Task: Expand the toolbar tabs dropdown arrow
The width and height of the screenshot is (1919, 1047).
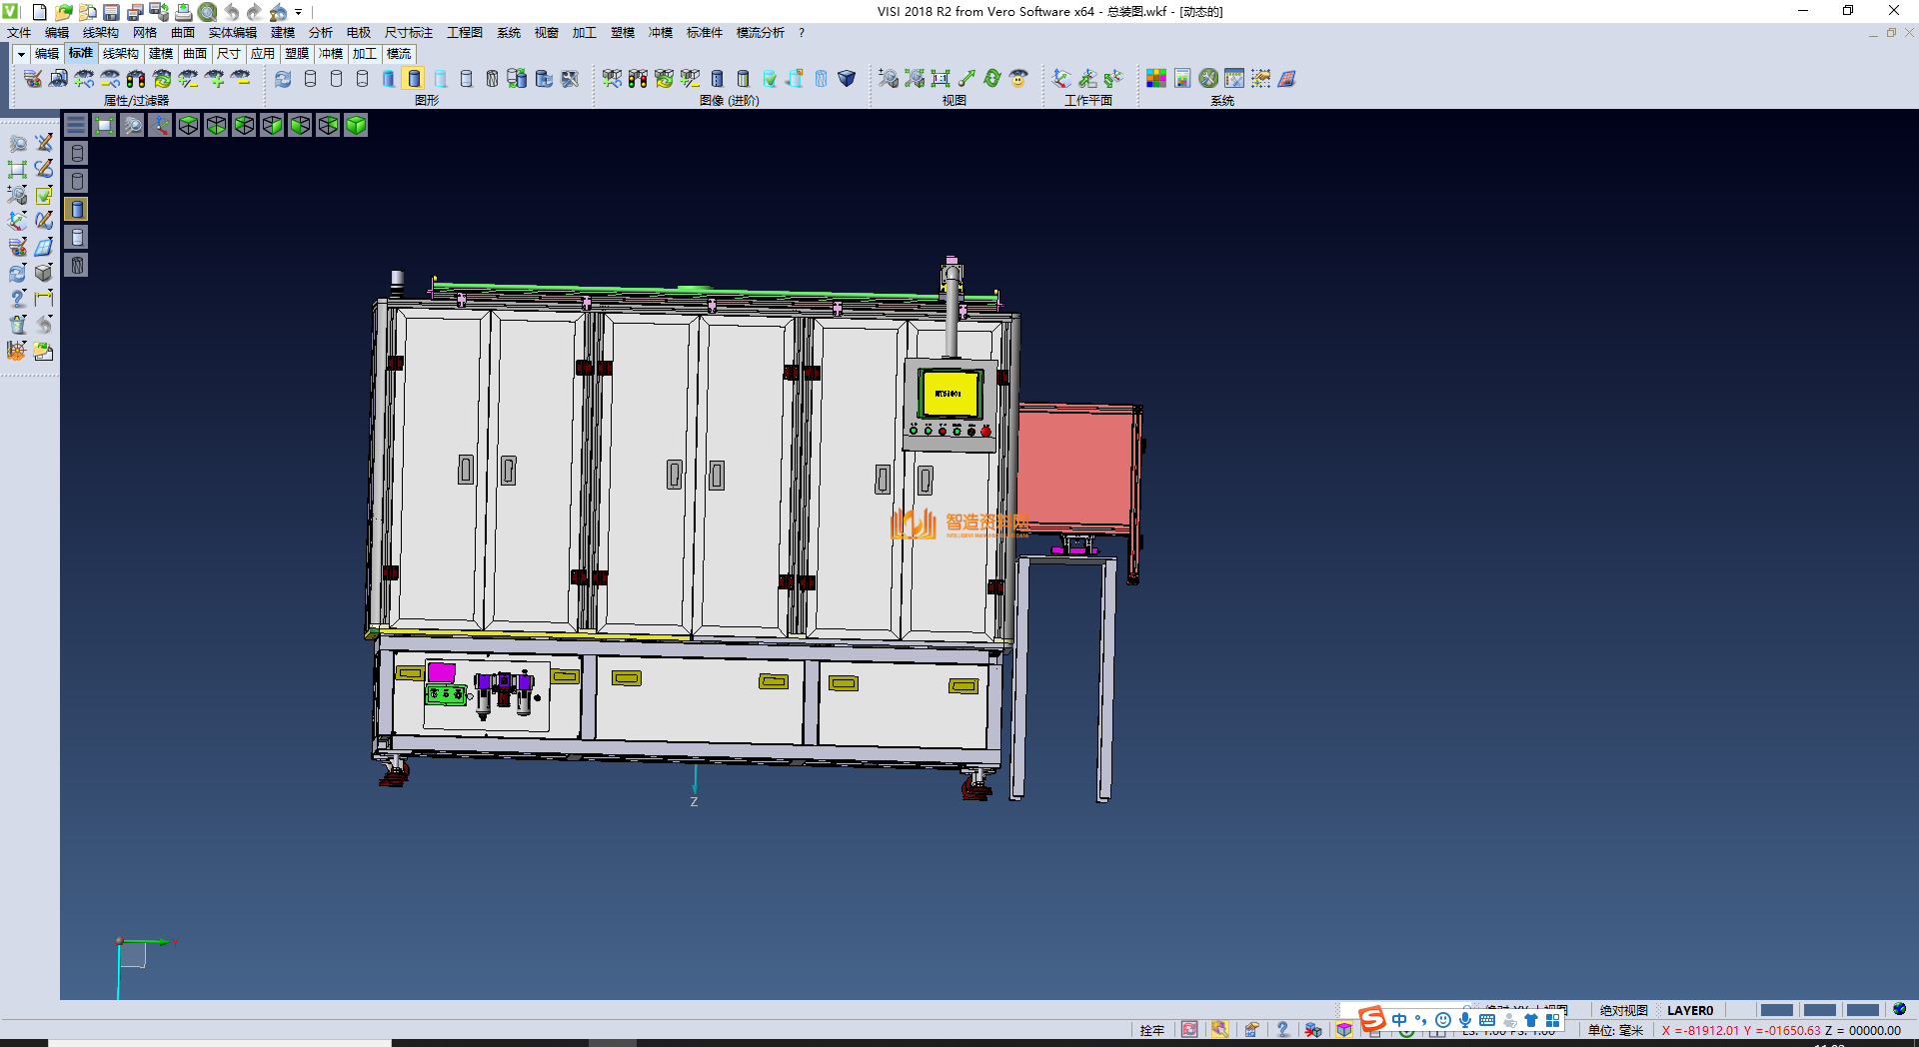Action: 21,54
